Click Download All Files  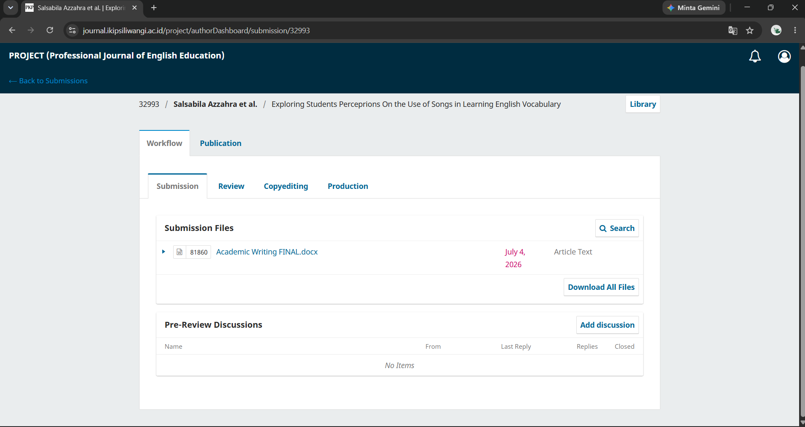point(601,287)
